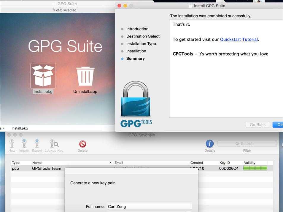Screen dimensions: 283x212
Task: Select the Installation Type step in installer
Action: pyautogui.click(x=141, y=44)
